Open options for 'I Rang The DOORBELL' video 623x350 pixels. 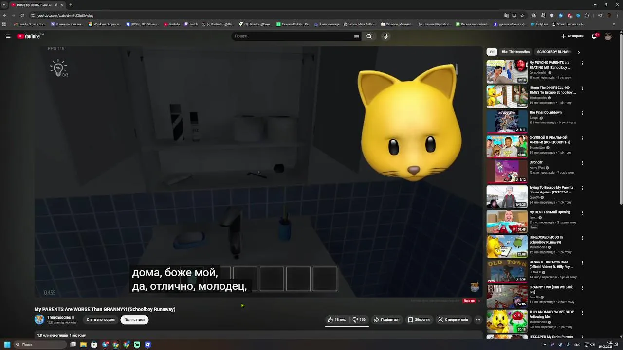click(x=582, y=88)
